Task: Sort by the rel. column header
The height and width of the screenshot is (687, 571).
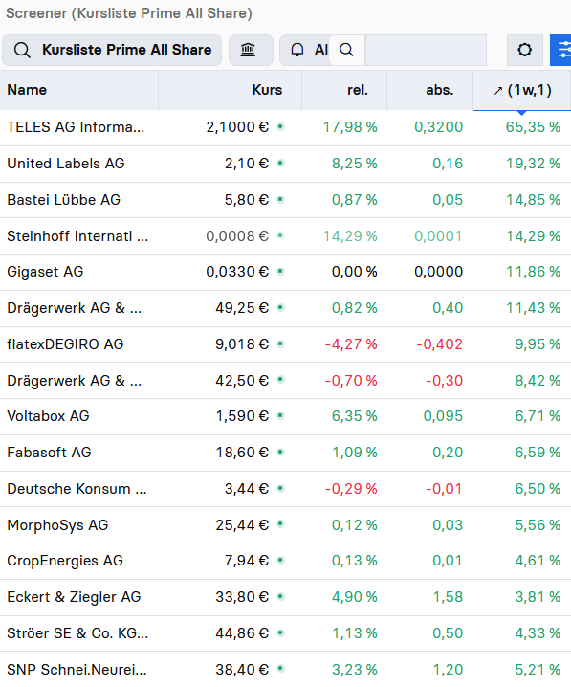Action: point(358,90)
